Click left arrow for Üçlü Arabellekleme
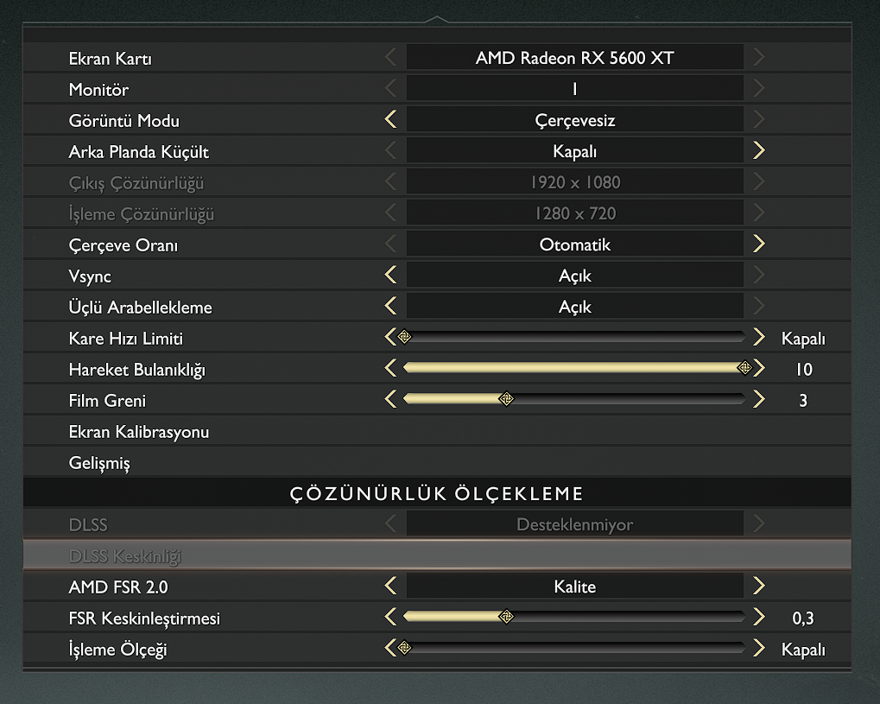Image resolution: width=880 pixels, height=704 pixels. click(391, 307)
